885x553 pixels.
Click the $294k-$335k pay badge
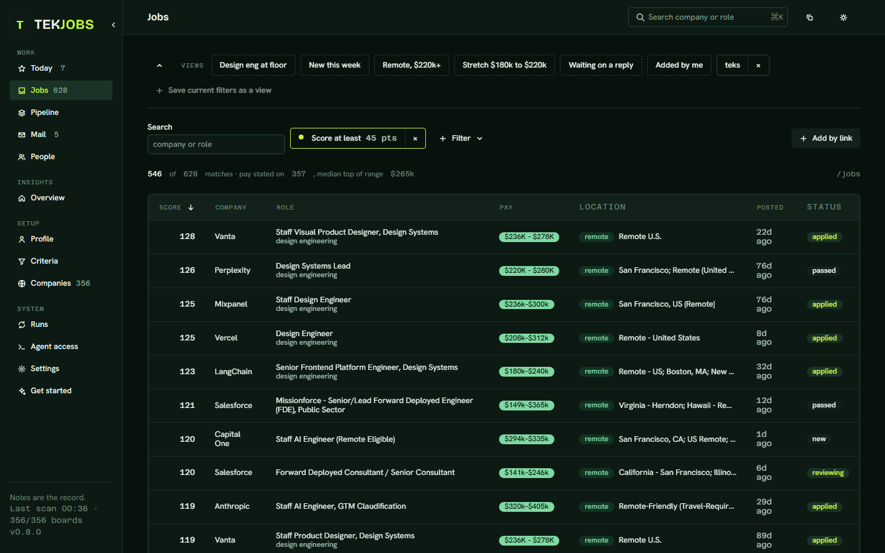(527, 439)
